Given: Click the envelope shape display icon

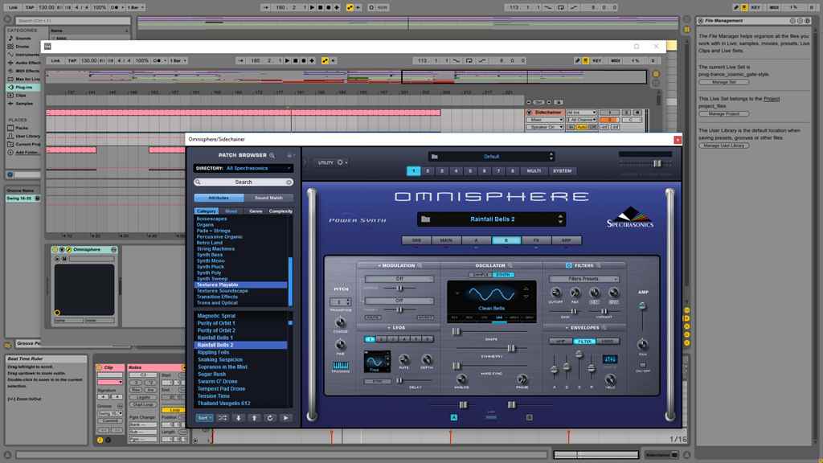Looking at the screenshot, I should [610, 359].
